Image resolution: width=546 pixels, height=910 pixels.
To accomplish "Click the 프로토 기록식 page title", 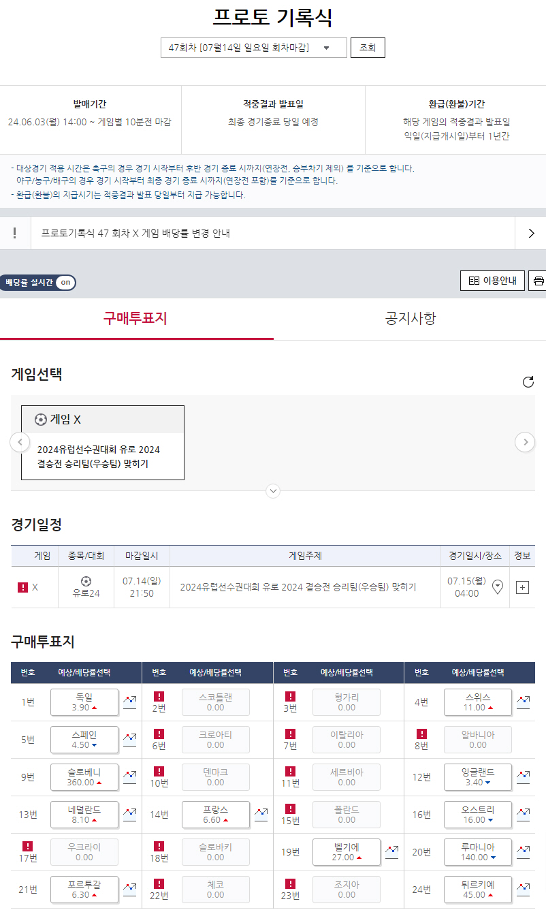I will (x=273, y=17).
